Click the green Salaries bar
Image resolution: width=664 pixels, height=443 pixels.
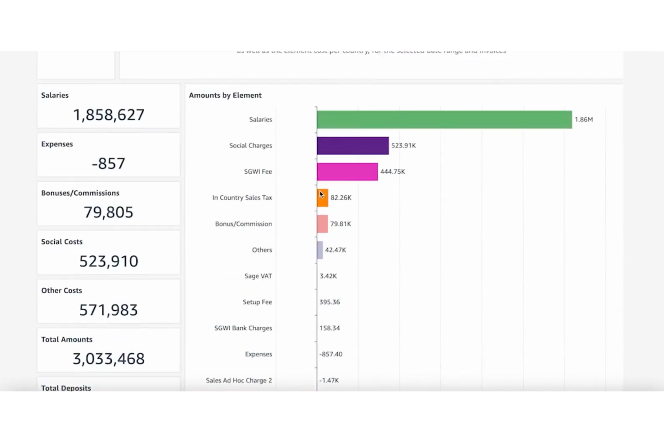(x=444, y=119)
